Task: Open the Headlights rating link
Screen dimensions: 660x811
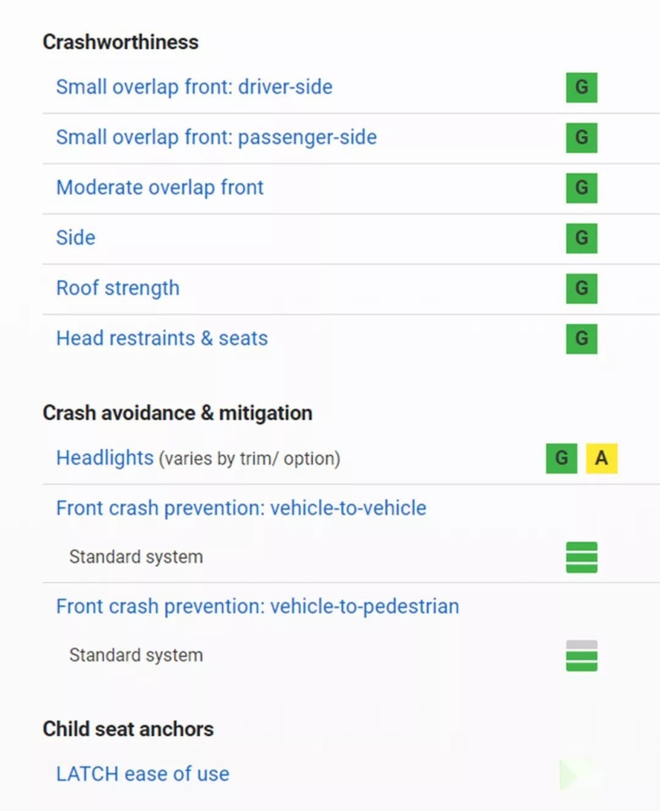Action: [105, 458]
